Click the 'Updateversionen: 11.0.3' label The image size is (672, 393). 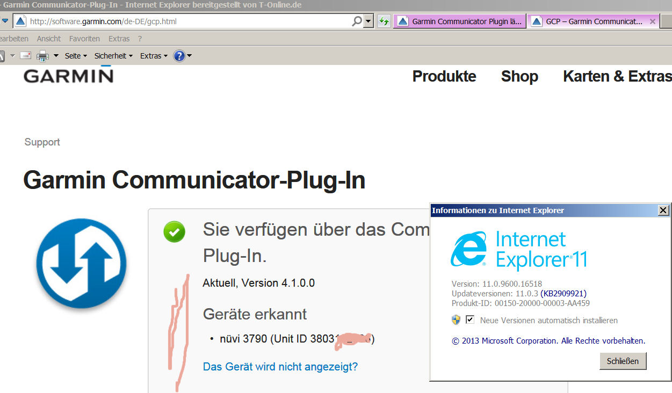tap(495, 294)
